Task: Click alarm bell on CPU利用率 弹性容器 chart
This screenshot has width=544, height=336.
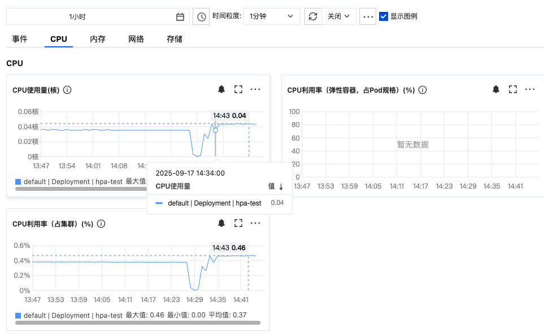Action: click(x=496, y=89)
